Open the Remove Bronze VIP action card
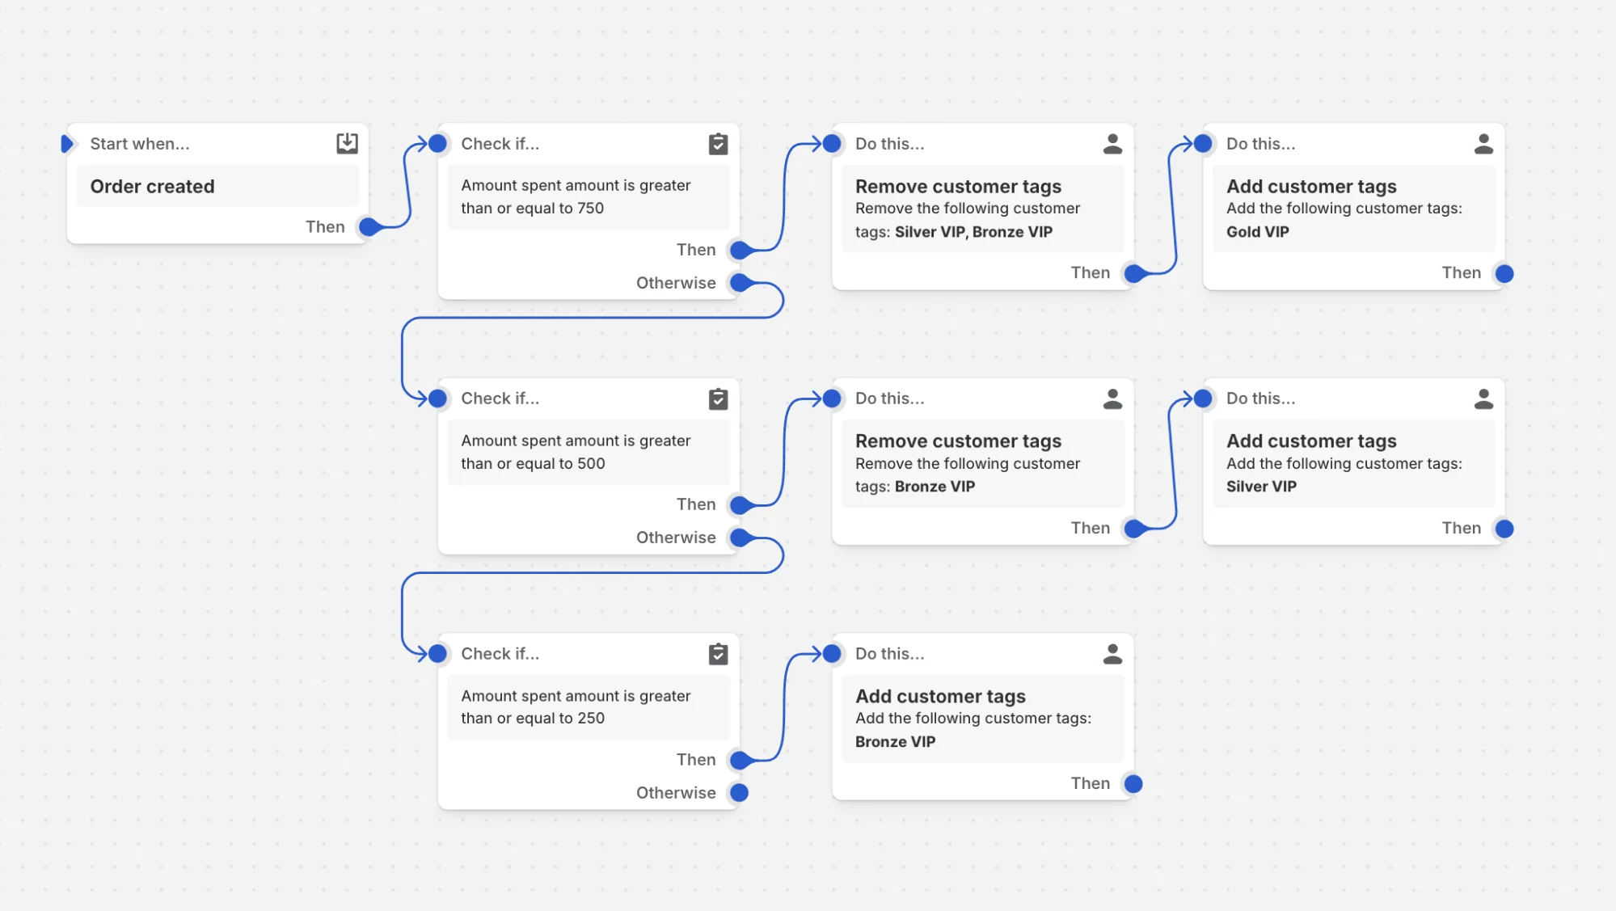 (981, 463)
